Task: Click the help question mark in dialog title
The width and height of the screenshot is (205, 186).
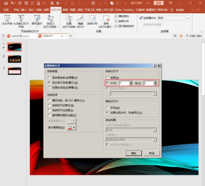Action: pyautogui.click(x=155, y=66)
